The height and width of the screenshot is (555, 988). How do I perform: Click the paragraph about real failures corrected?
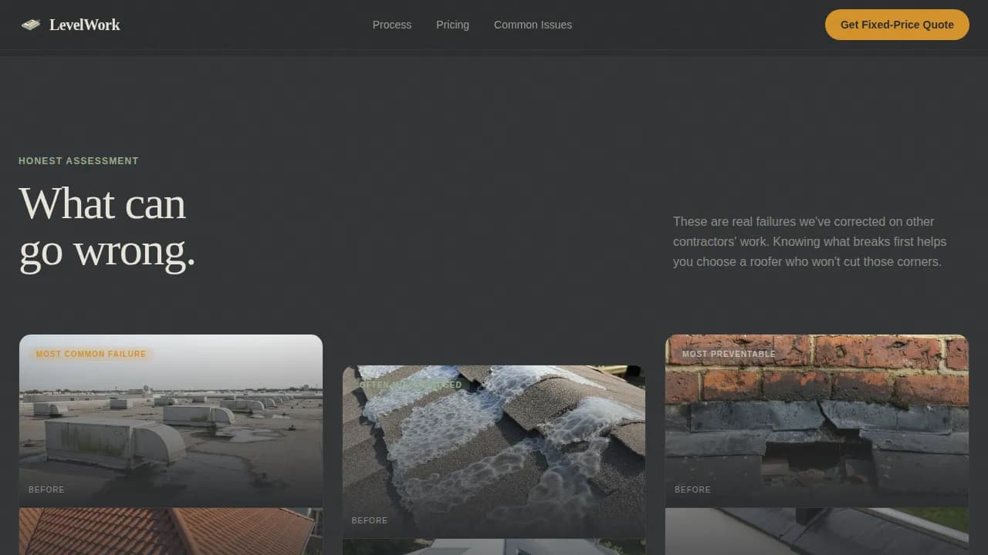810,241
